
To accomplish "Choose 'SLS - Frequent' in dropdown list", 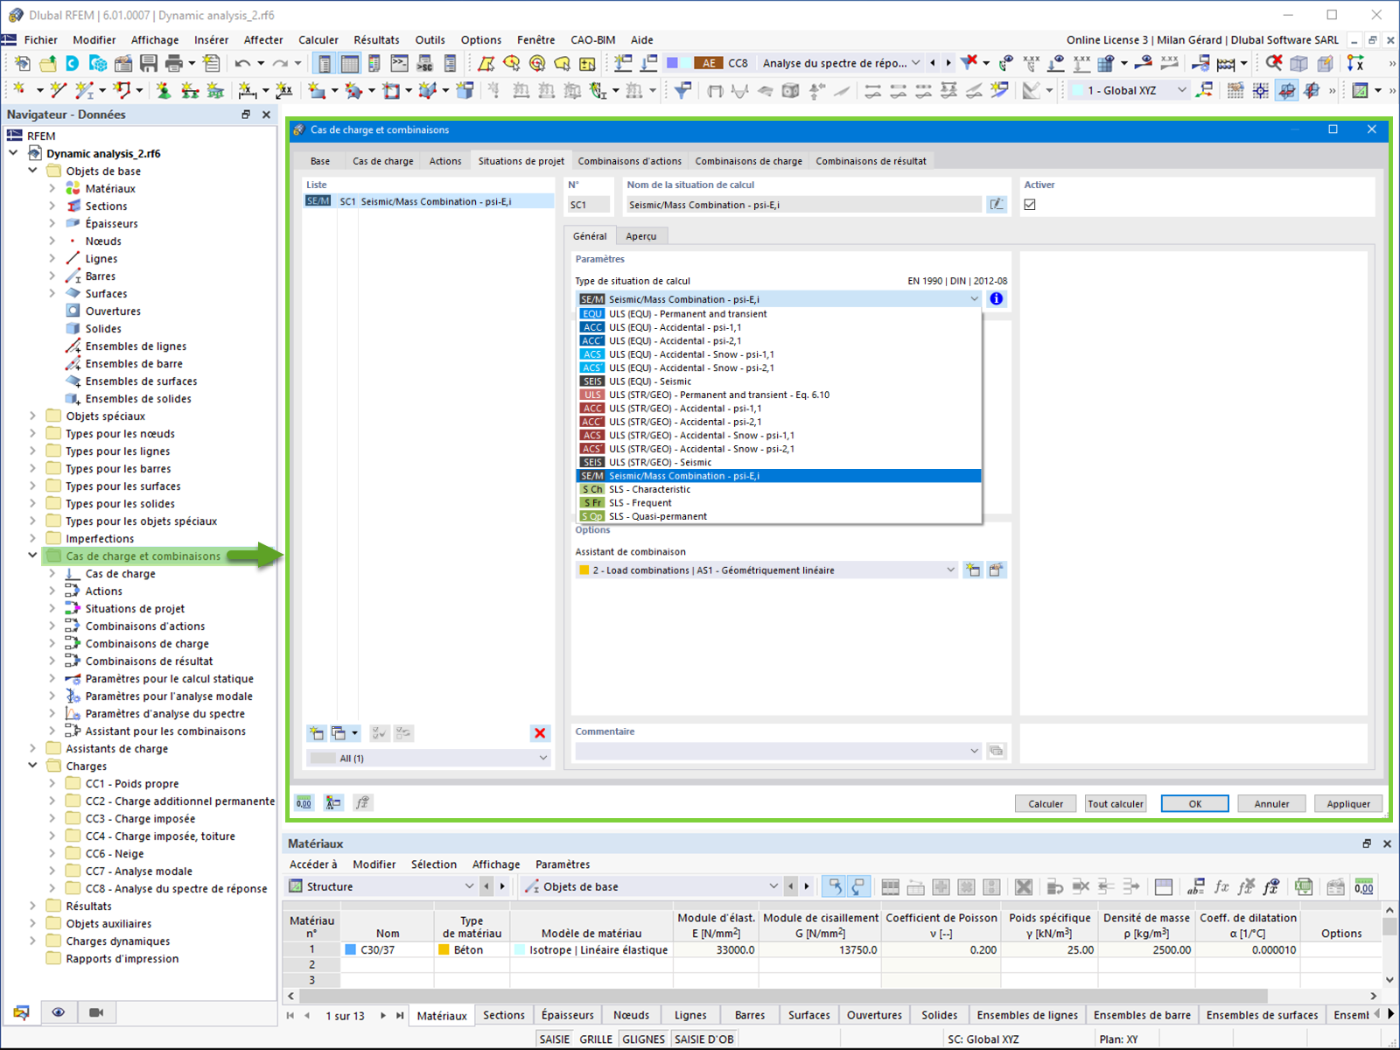I will (779, 503).
